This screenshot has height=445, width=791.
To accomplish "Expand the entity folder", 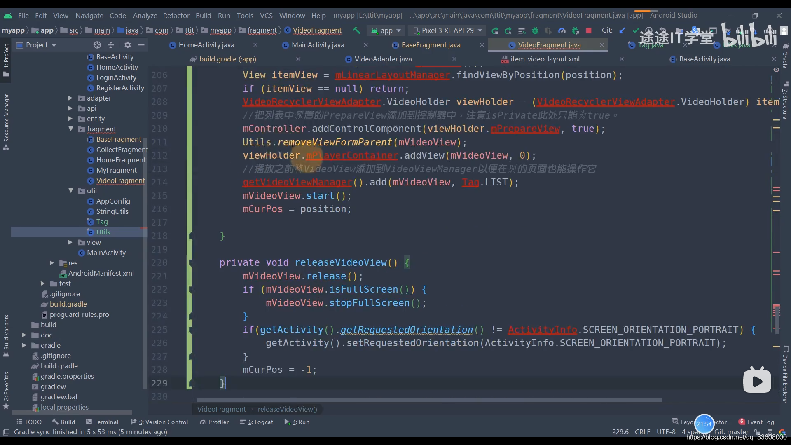I will click(x=70, y=119).
